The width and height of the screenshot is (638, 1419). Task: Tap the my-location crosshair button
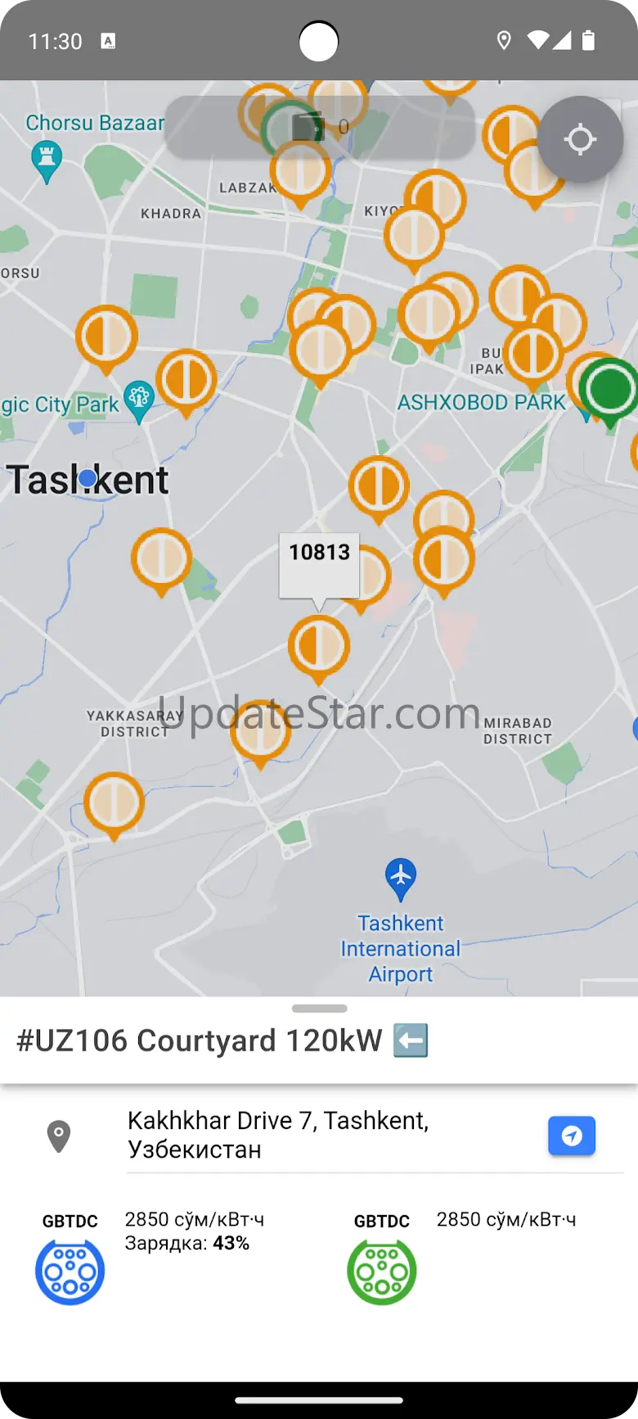pyautogui.click(x=580, y=139)
